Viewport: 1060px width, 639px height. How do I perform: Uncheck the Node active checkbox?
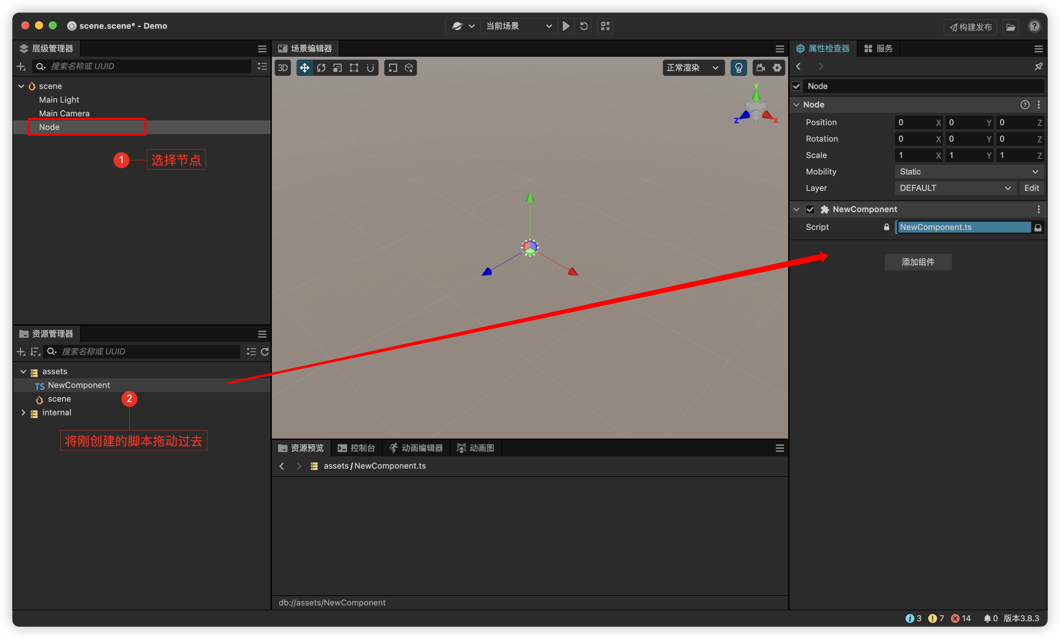pos(796,87)
